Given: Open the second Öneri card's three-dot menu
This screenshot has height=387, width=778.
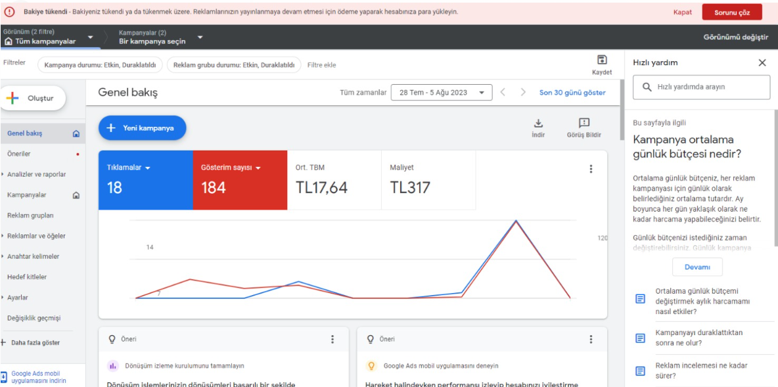Looking at the screenshot, I should 591,340.
